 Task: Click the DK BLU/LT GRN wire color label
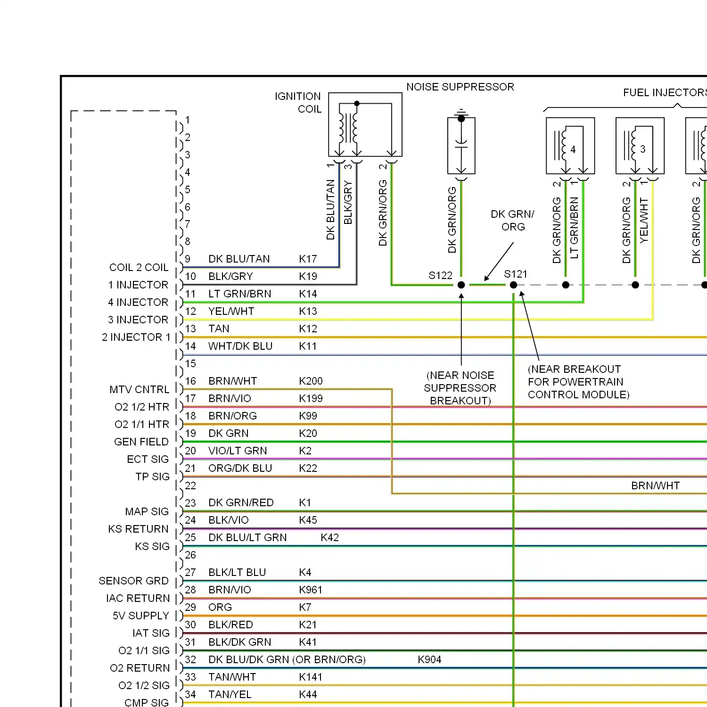click(247, 537)
